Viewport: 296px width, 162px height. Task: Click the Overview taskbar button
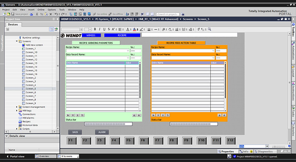coord(45,156)
